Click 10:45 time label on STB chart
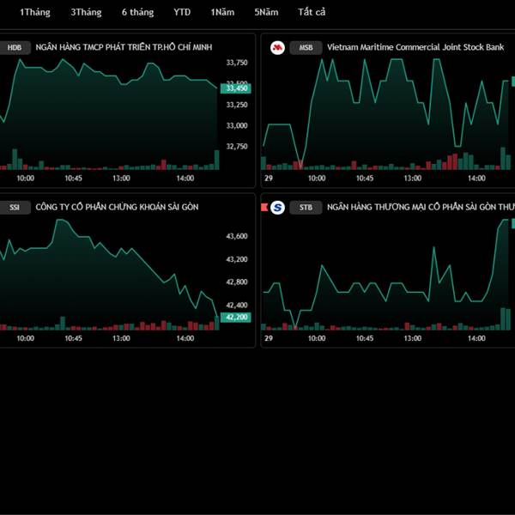The height and width of the screenshot is (515, 515). pyautogui.click(x=365, y=338)
